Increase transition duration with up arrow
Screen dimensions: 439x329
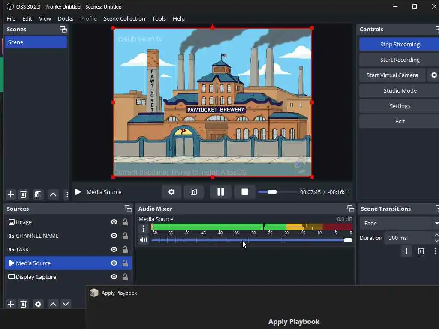[436, 235]
